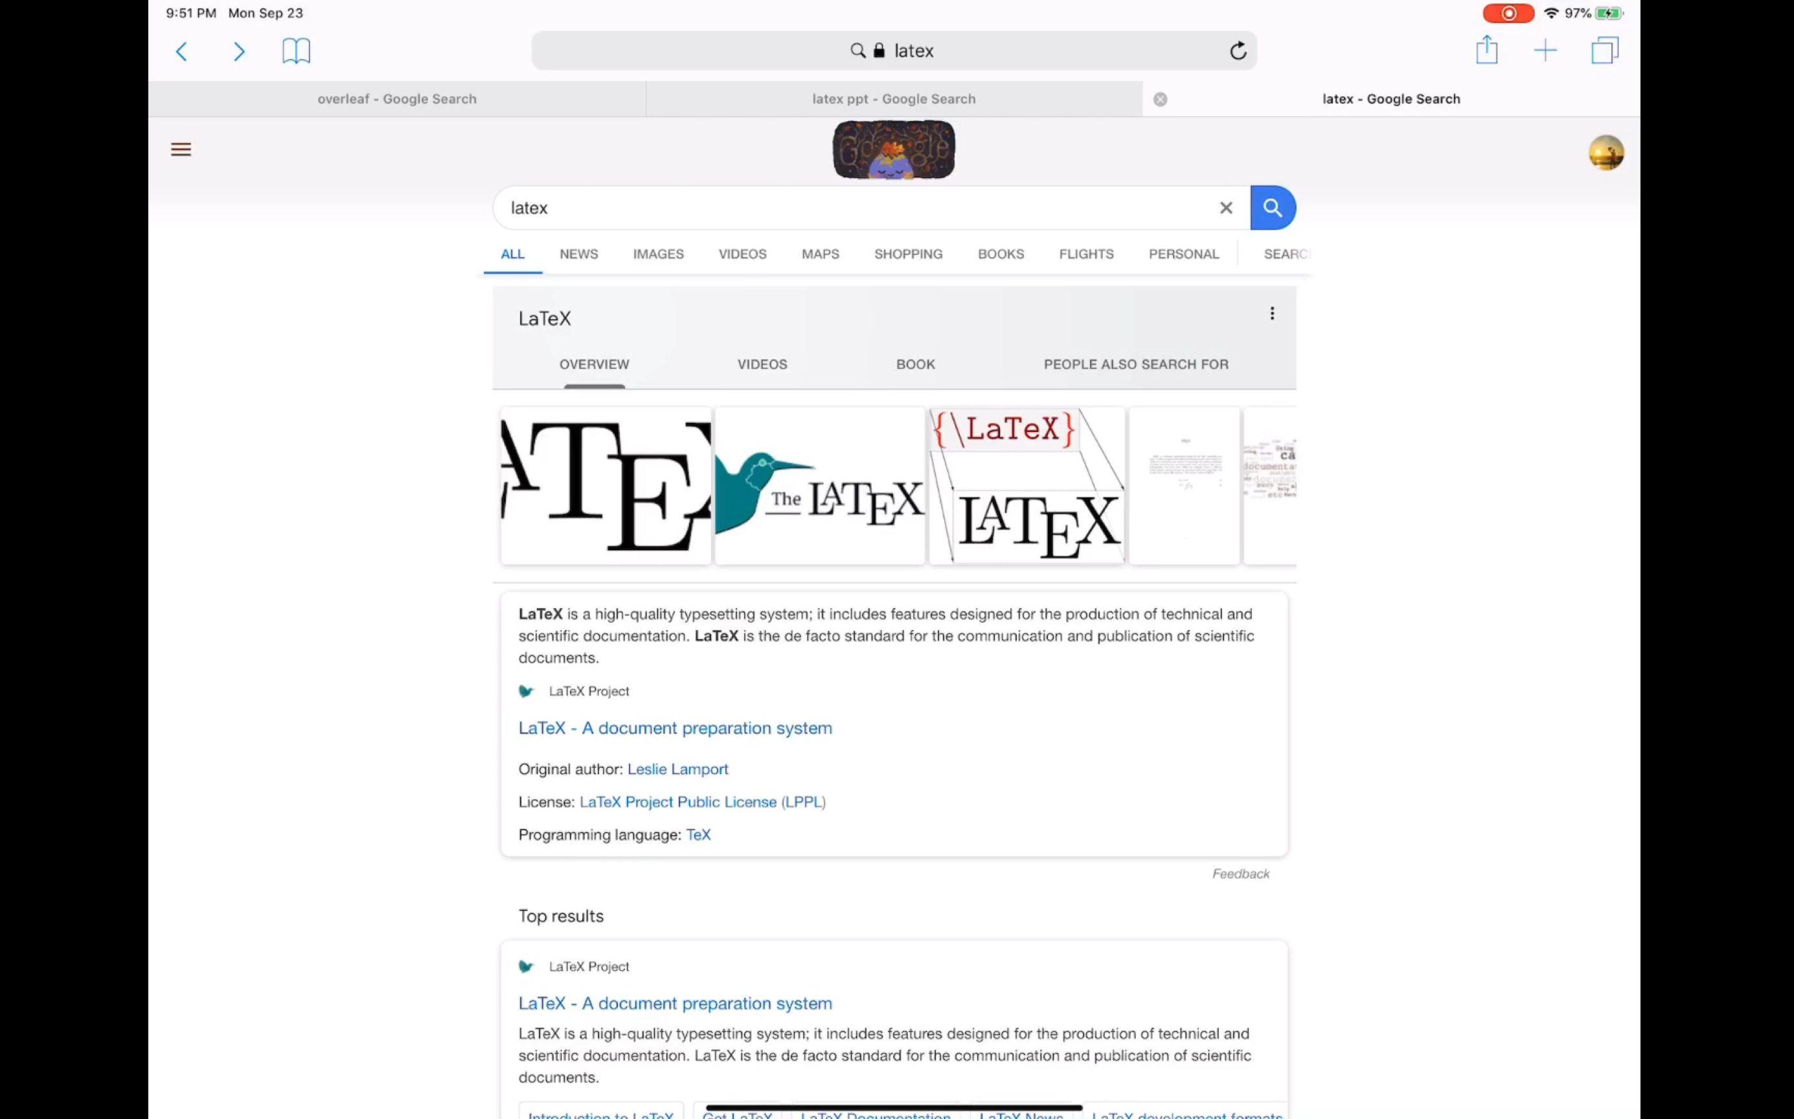The image size is (1794, 1119).
Task: Click the LaTeX logo thumbnail image
Action: point(603,485)
